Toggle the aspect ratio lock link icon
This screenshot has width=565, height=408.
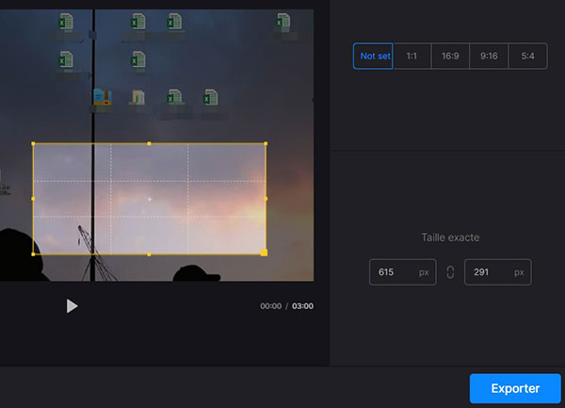tap(450, 272)
